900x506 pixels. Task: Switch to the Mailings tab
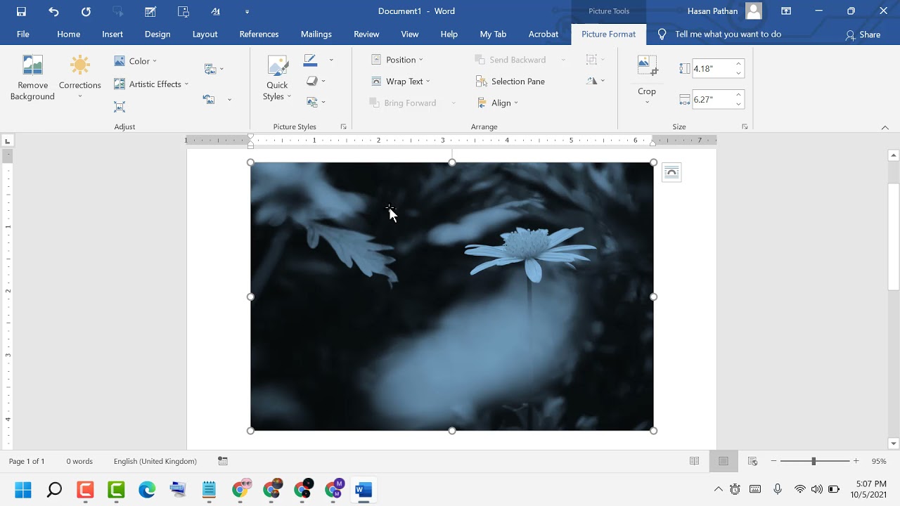pos(316,34)
